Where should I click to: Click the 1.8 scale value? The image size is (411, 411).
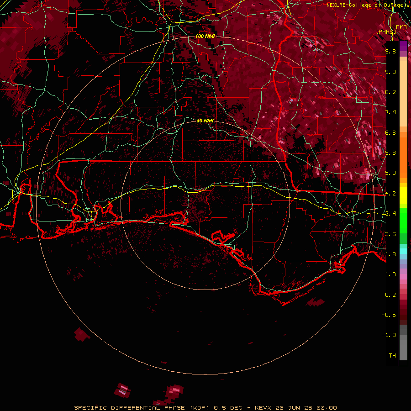[x=390, y=254]
